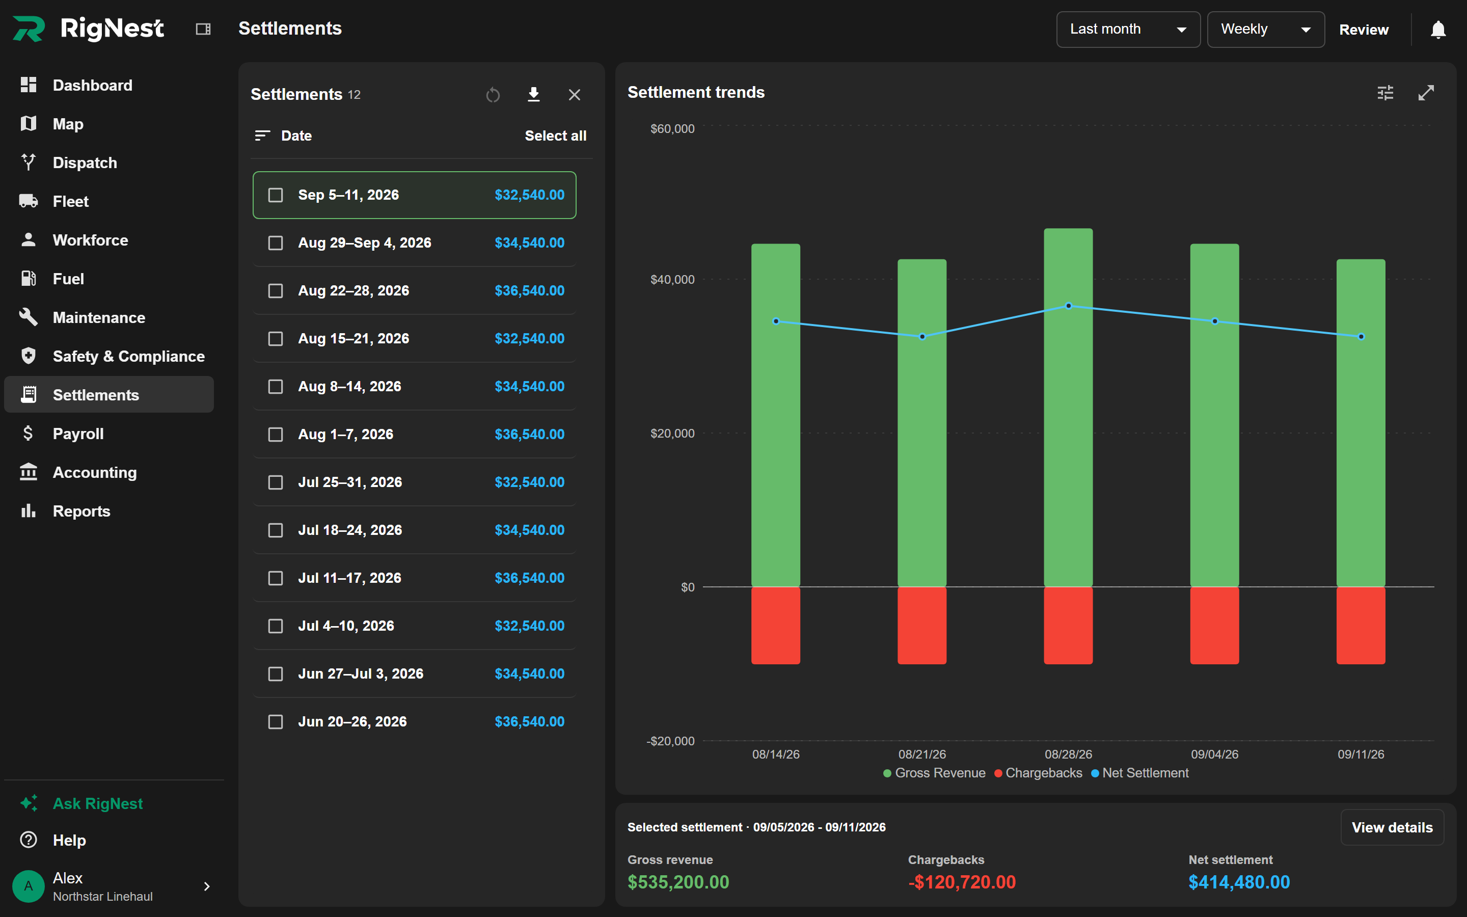Go to Dashboard in the sidebar
Viewport: 1467px width, 917px height.
tap(109, 85)
